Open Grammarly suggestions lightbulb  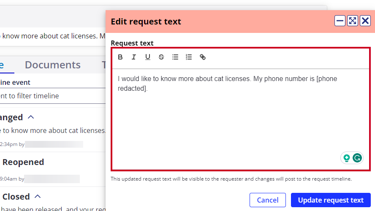(347, 158)
